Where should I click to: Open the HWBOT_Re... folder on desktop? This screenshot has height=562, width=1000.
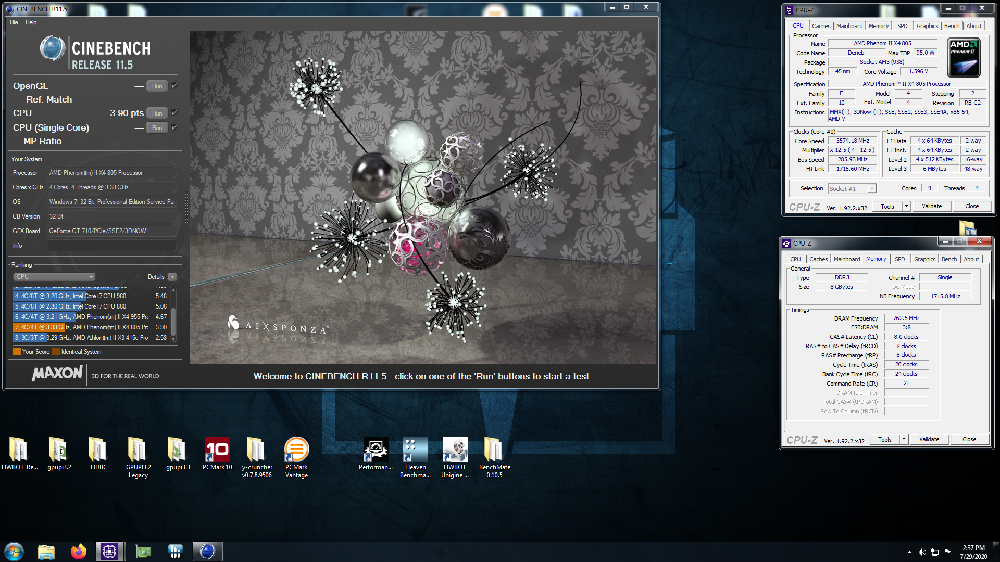point(19,454)
